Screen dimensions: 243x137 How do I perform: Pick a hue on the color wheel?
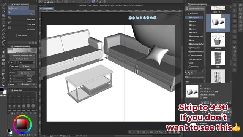pos(22,124)
